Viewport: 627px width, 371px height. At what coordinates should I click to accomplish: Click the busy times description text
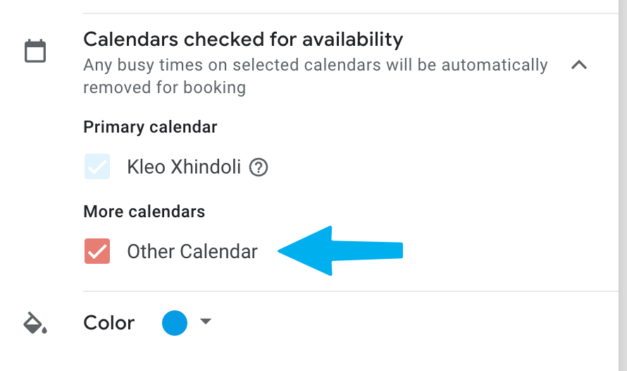point(315,66)
